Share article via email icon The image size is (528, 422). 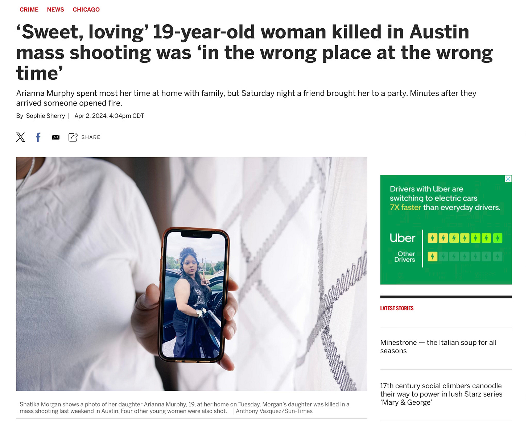tap(55, 137)
